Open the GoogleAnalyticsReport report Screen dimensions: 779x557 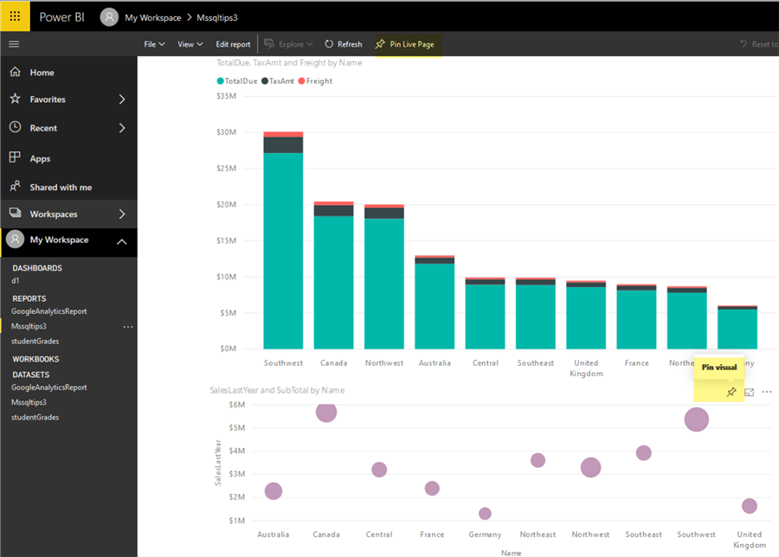coord(49,311)
